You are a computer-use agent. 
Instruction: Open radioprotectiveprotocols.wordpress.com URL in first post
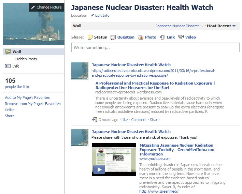point(153,73)
